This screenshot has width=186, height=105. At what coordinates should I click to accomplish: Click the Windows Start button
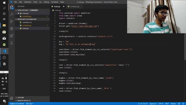click(4, 3)
